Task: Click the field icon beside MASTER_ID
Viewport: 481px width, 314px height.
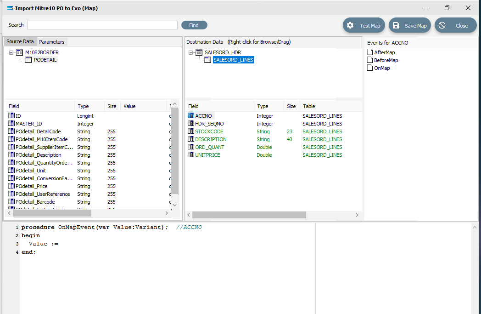Action: [11, 124]
